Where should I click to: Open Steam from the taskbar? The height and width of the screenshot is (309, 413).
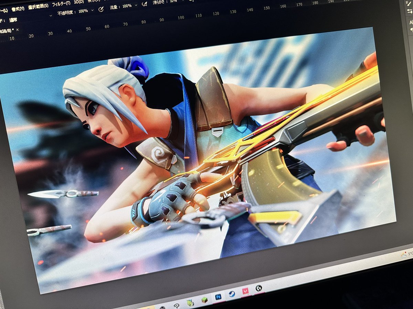point(232,294)
